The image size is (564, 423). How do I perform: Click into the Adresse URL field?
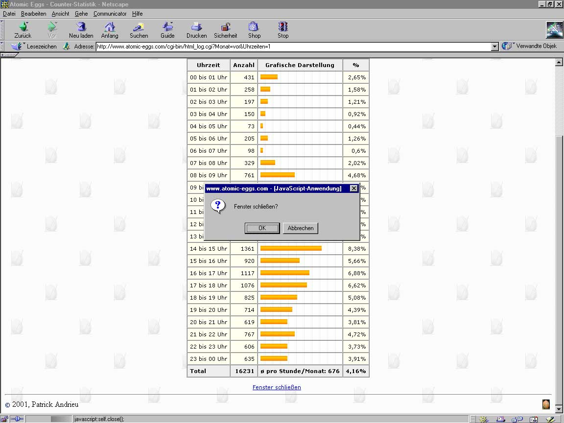294,47
